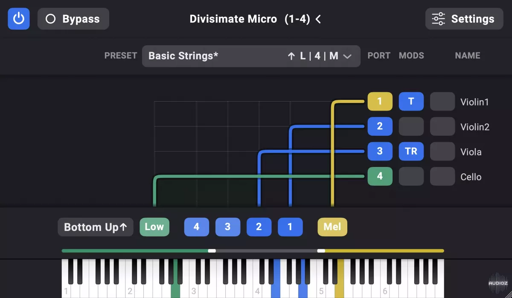Click the blue power icon
This screenshot has width=512, height=298.
pyautogui.click(x=18, y=19)
